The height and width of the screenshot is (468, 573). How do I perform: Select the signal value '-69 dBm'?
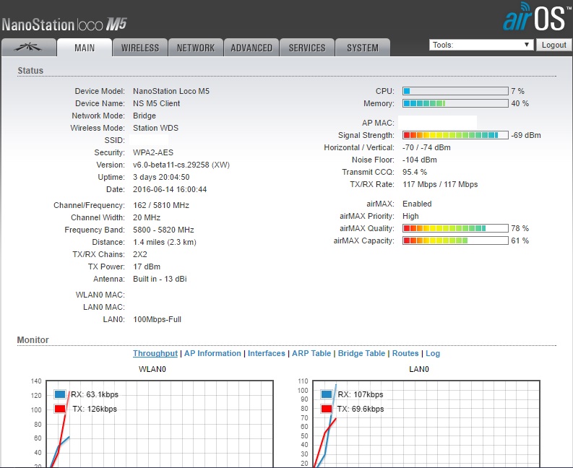(526, 135)
